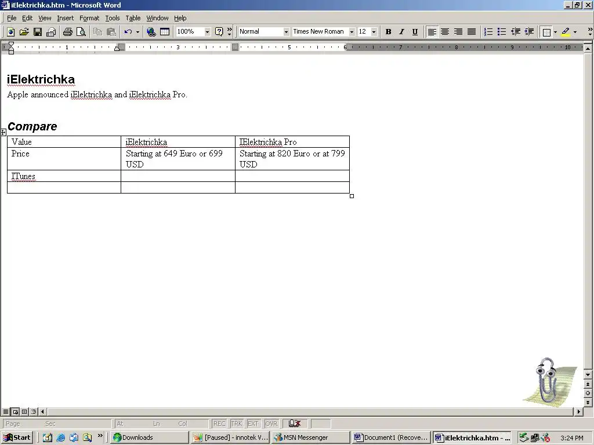Open the font size 12 dropdown

pos(374,32)
